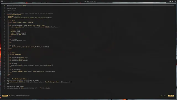Click the include Enumerable line

(x=15, y=54)
